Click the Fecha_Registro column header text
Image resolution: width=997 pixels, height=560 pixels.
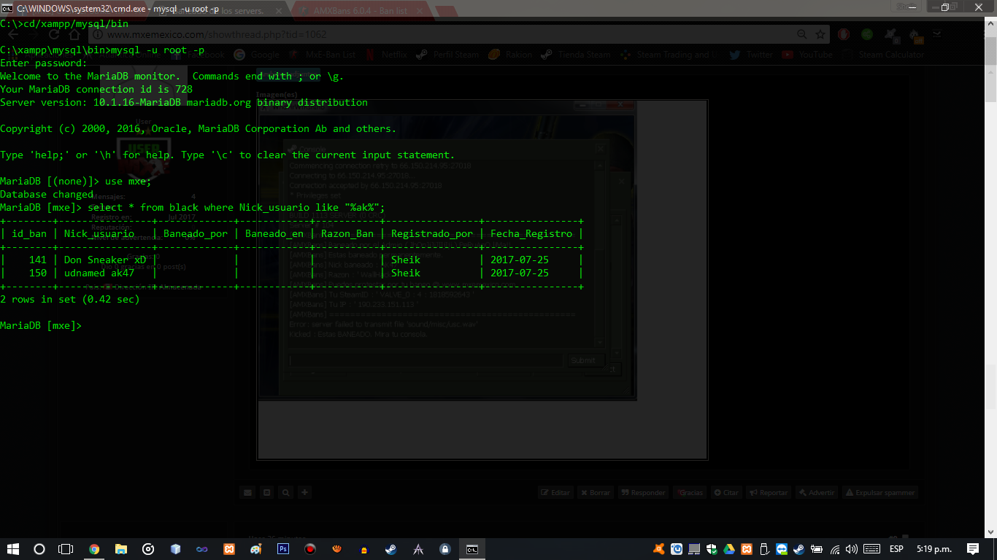[531, 233]
